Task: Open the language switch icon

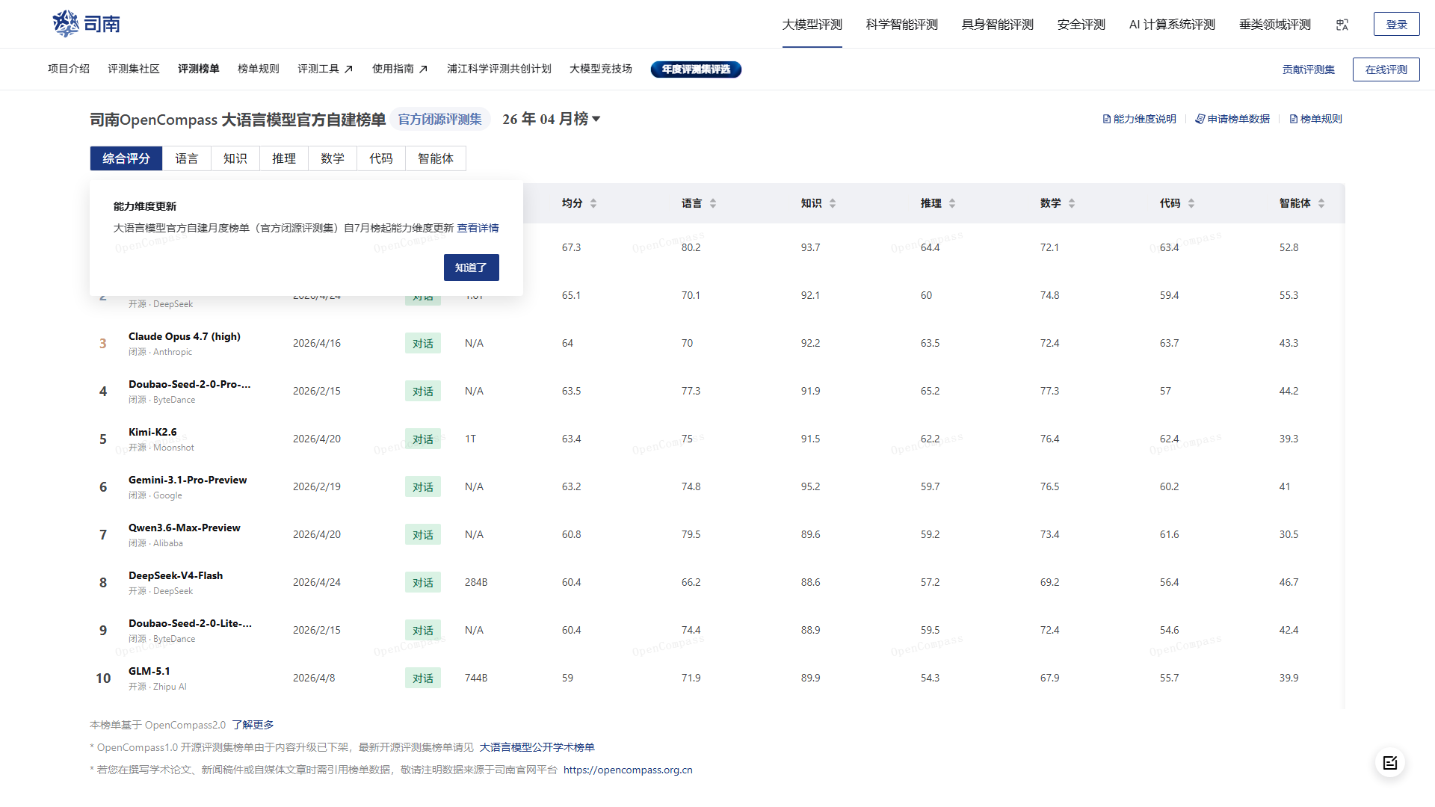Action: (1342, 25)
